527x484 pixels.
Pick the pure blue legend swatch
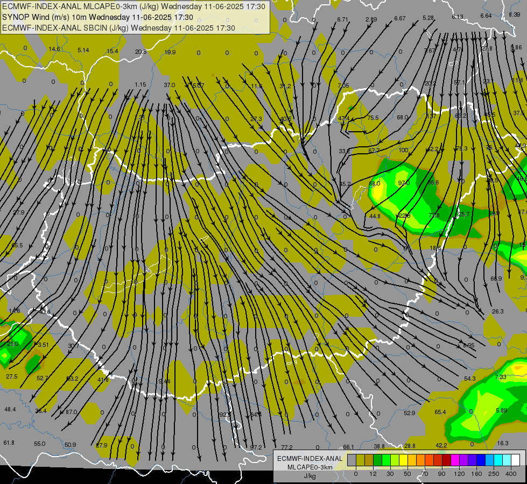[x=481, y=460]
